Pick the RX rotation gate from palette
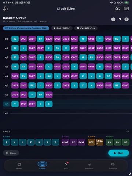The image size is (132, 176). 110,142
